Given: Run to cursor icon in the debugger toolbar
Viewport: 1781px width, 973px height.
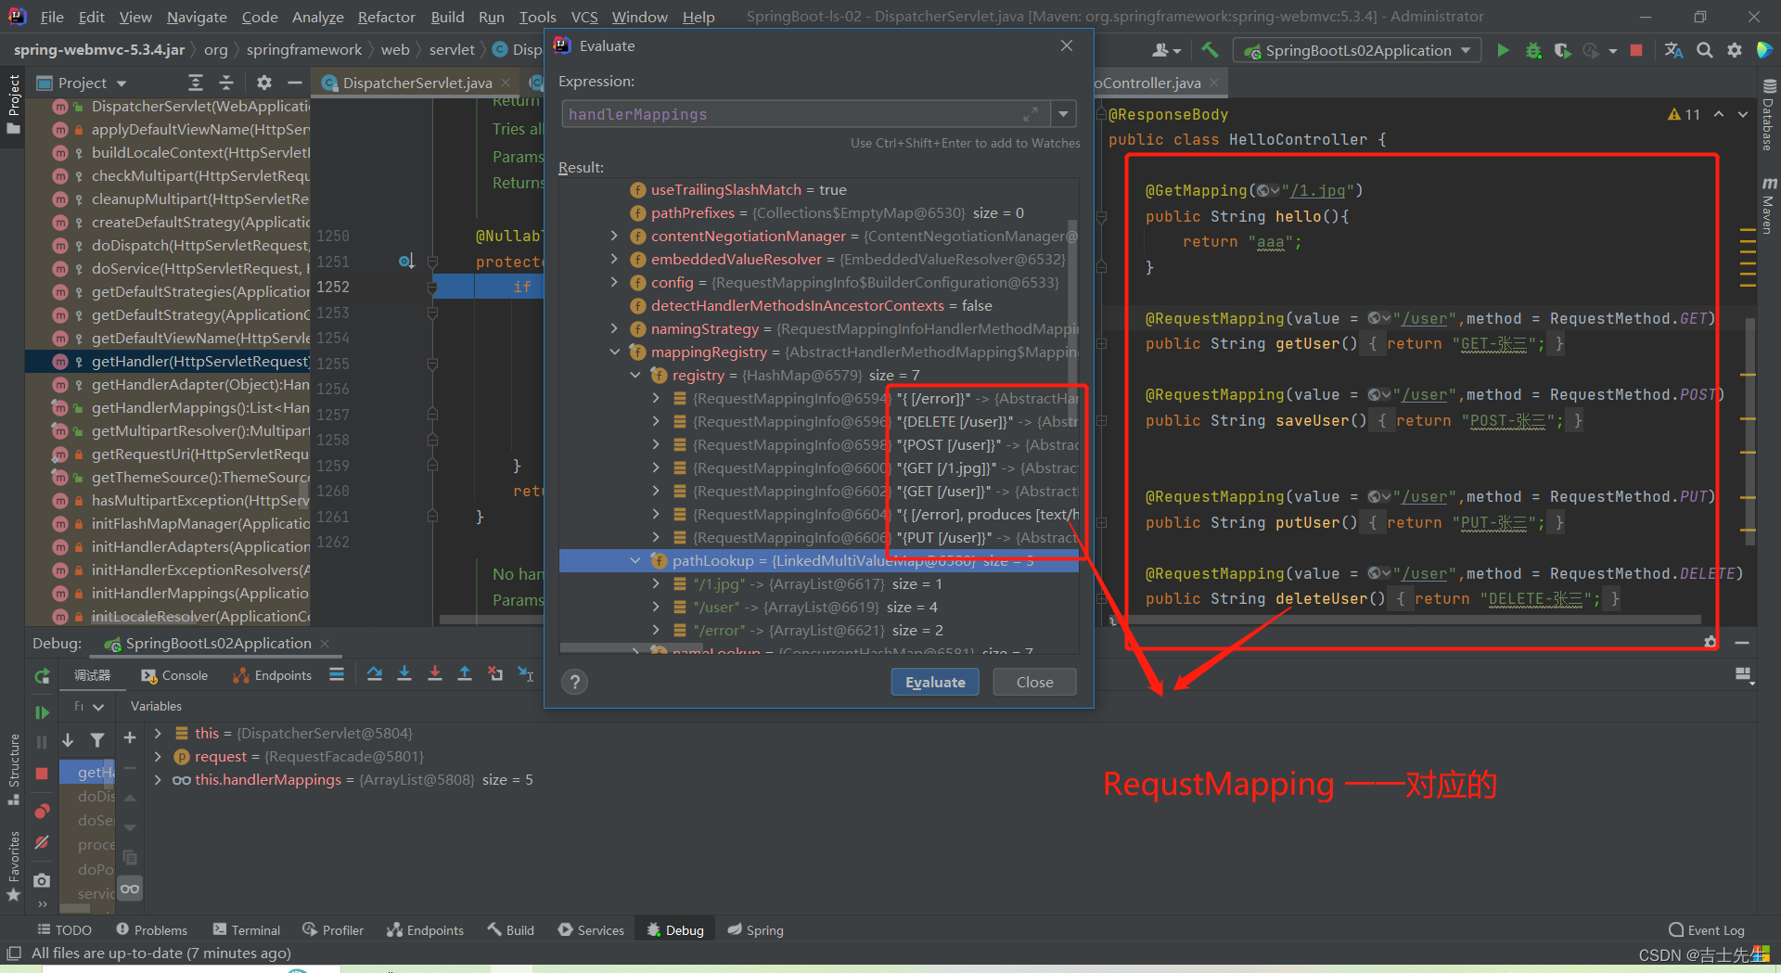Looking at the screenshot, I should pyautogui.click(x=525, y=674).
